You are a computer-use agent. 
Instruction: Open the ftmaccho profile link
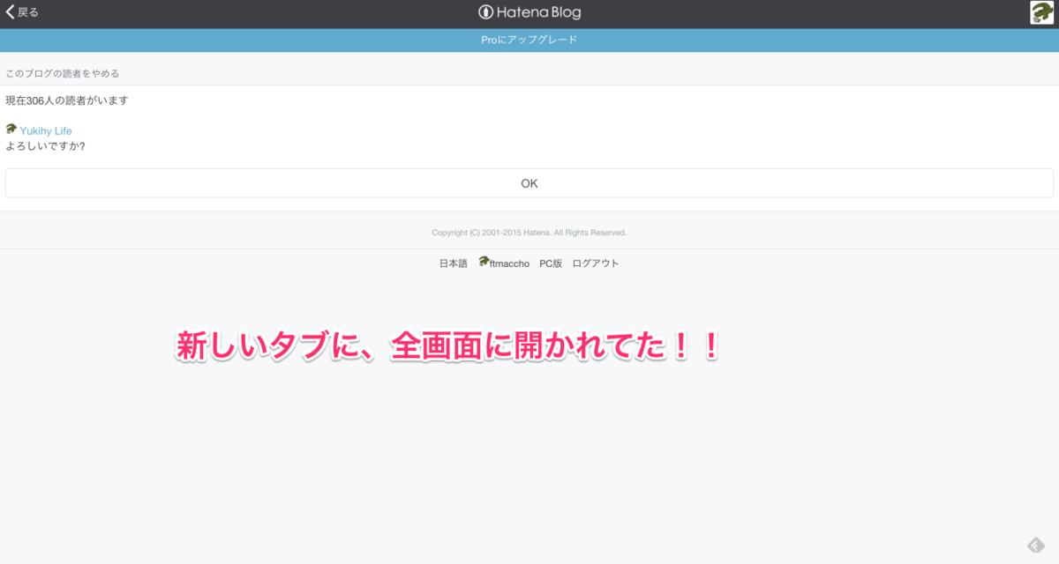click(x=510, y=263)
